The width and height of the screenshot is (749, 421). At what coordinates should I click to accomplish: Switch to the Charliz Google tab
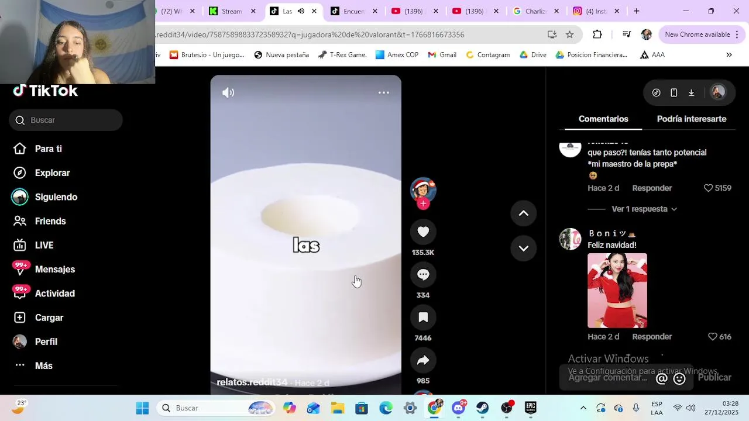(535, 11)
